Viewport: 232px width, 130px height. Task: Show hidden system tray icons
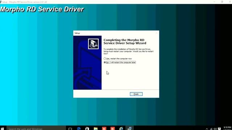click(x=207, y=129)
